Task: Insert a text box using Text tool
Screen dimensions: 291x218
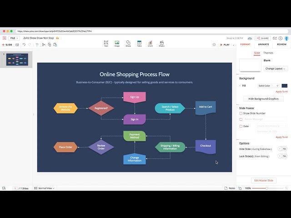Action: [x=106, y=44]
